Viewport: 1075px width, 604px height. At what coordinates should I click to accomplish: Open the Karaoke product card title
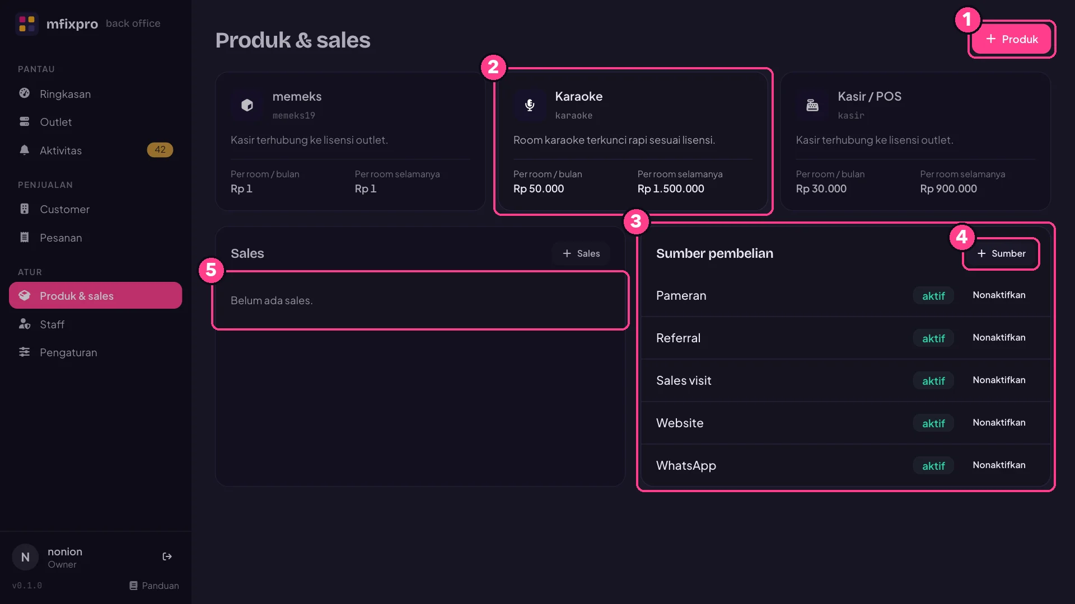click(578, 96)
